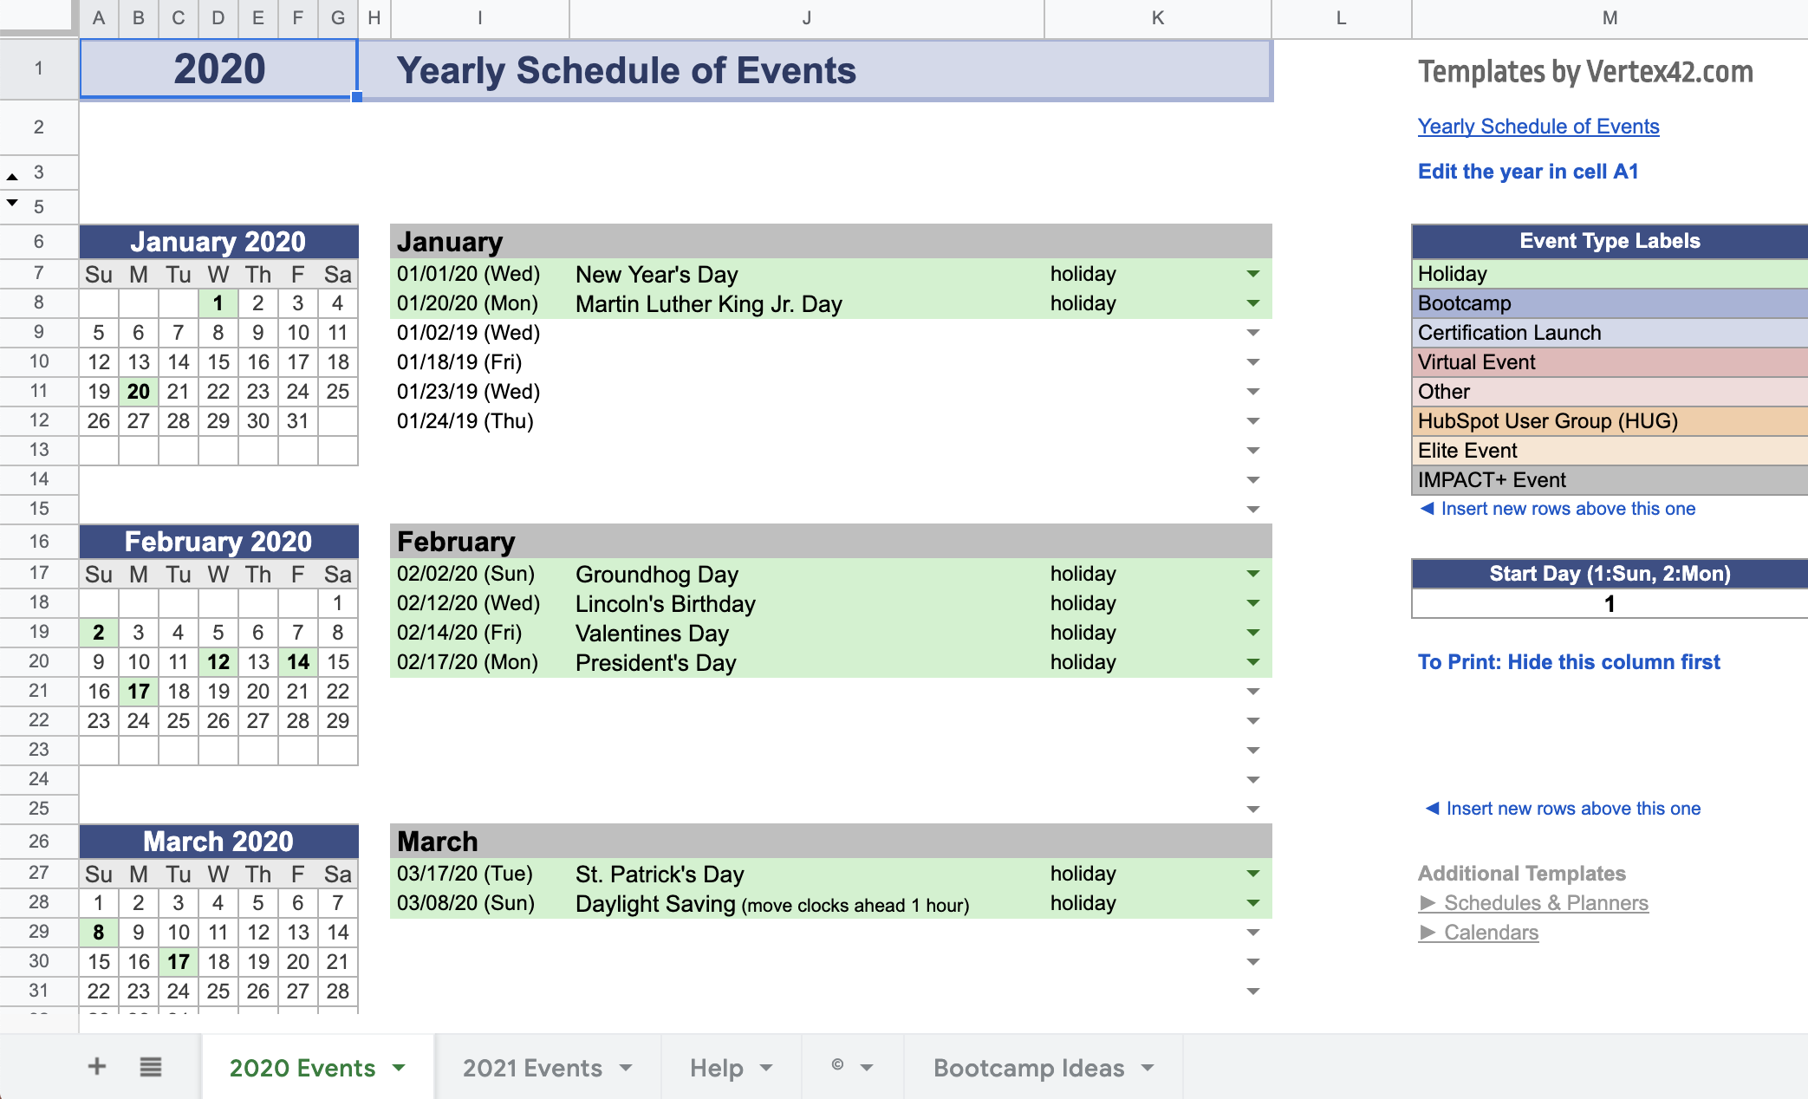Click the add sheet plus icon
The width and height of the screenshot is (1808, 1099).
97,1067
